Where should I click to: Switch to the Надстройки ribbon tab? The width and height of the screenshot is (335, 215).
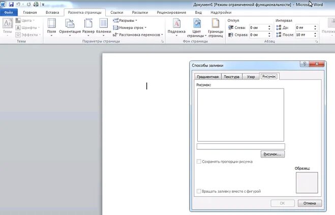coord(221,12)
